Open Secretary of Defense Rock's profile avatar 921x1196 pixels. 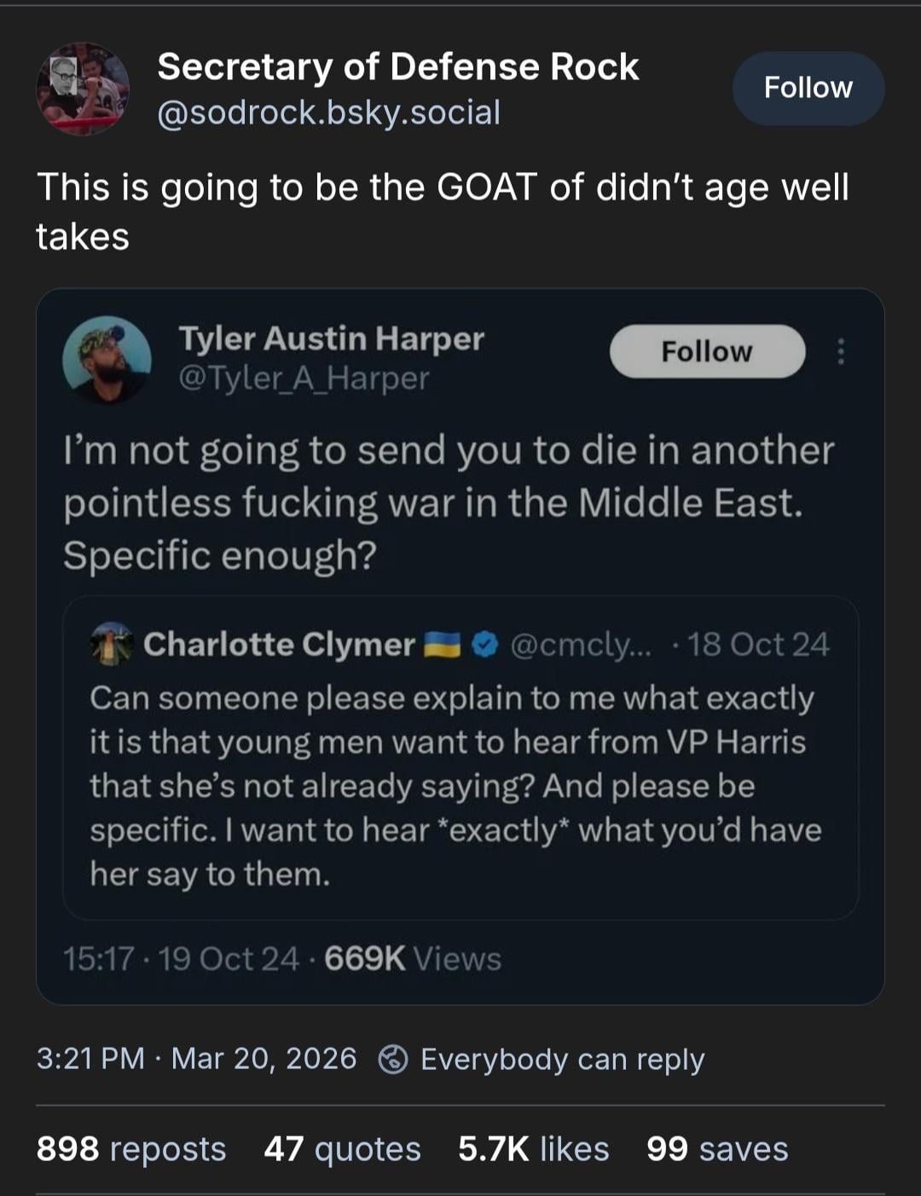pos(83,89)
